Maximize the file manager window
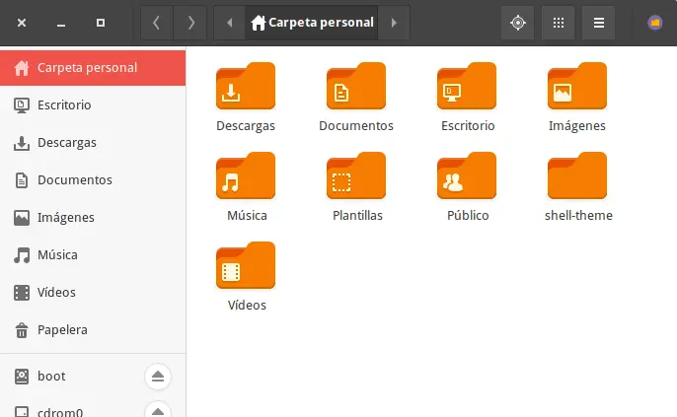This screenshot has width=677, height=417. 101,23
